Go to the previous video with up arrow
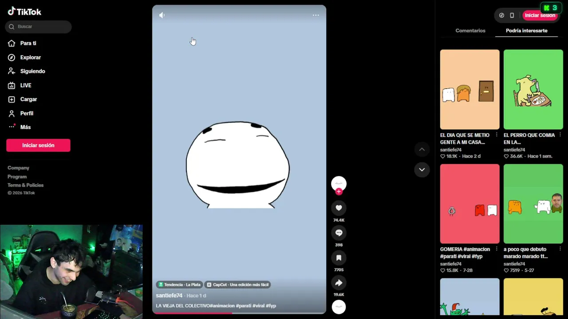The image size is (568, 319). tap(422, 149)
